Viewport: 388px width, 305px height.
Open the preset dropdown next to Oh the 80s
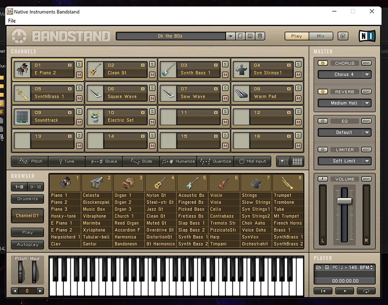[230, 36]
